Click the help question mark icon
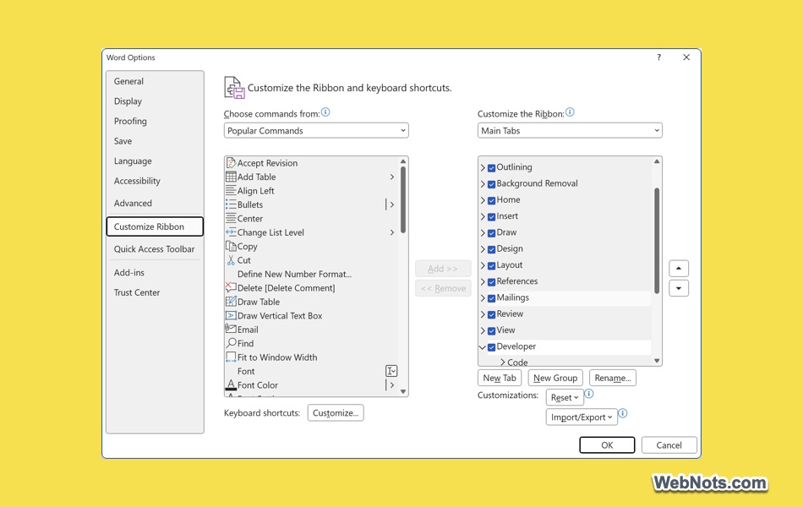This screenshot has height=507, width=803. coord(659,57)
